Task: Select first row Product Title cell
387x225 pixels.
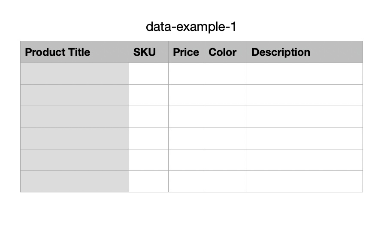Action: click(74, 74)
